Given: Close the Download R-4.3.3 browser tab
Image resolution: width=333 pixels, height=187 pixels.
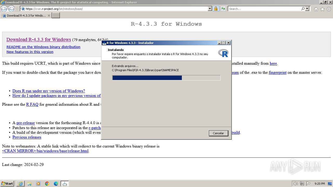Looking at the screenshot, I should pos(49,16).
